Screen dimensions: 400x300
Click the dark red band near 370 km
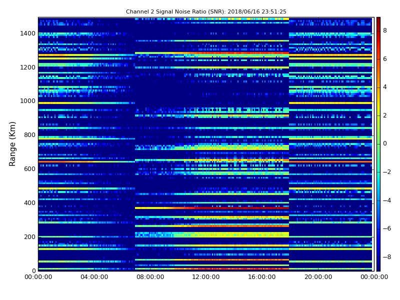tap(241, 208)
